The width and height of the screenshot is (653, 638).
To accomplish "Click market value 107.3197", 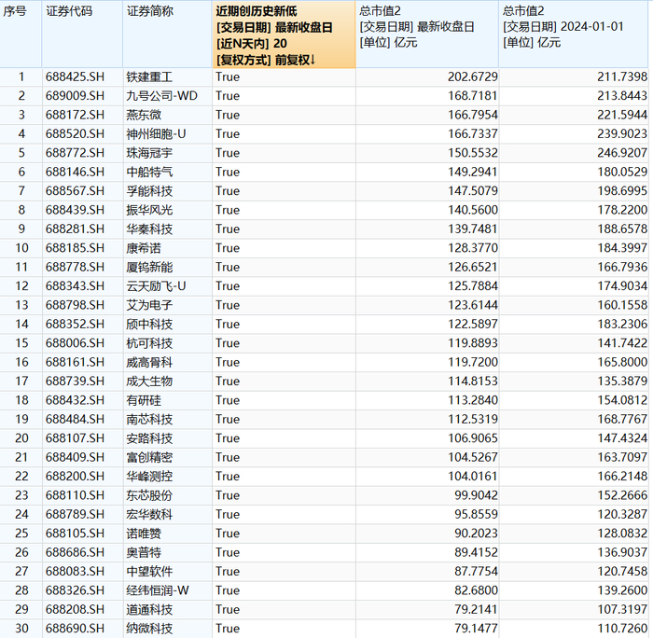I will click(622, 609).
